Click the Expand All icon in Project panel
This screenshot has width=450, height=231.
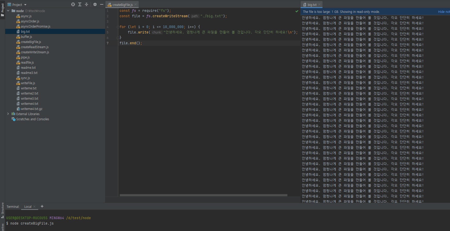coord(80,4)
